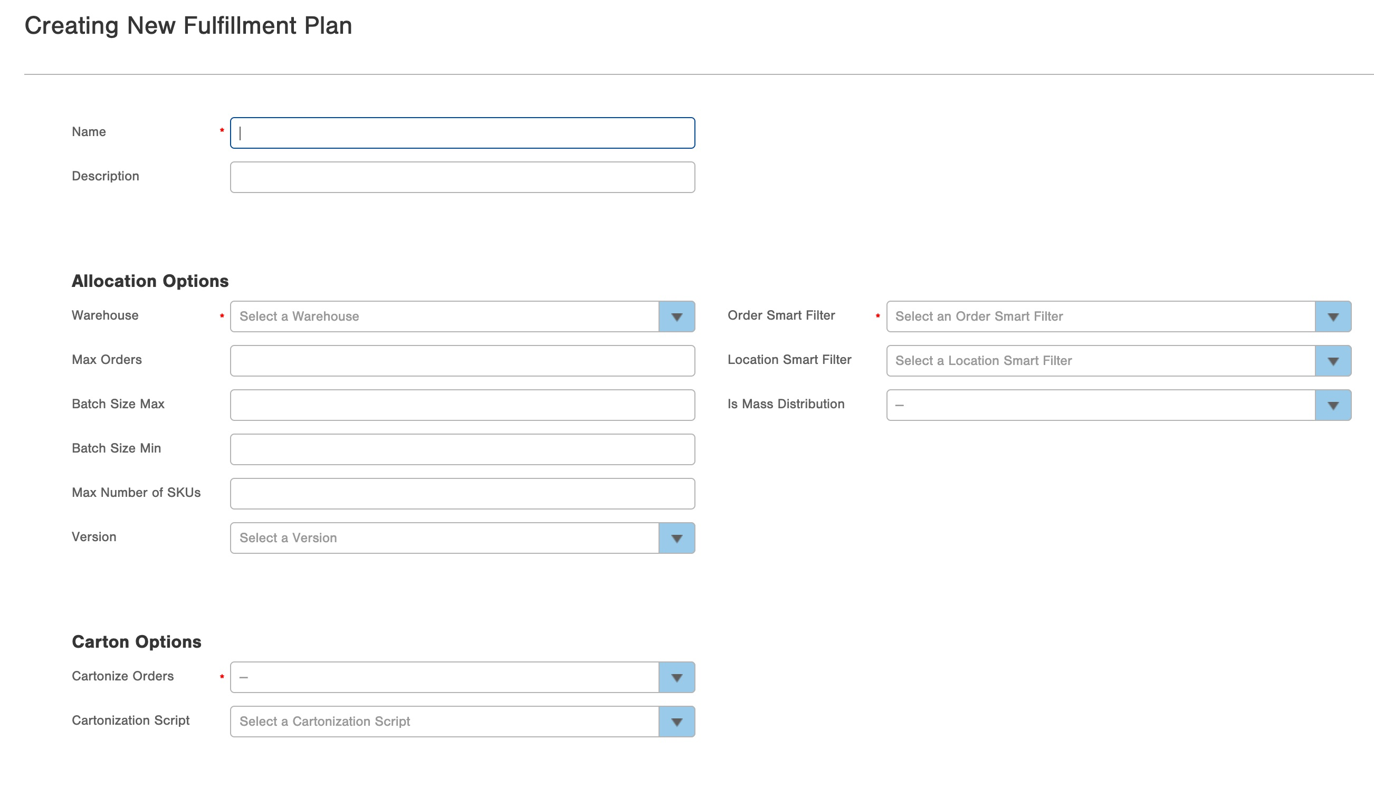Viewport: 1374px width, 807px height.
Task: Click the Cartonize Orders select box
Action: coord(444,677)
